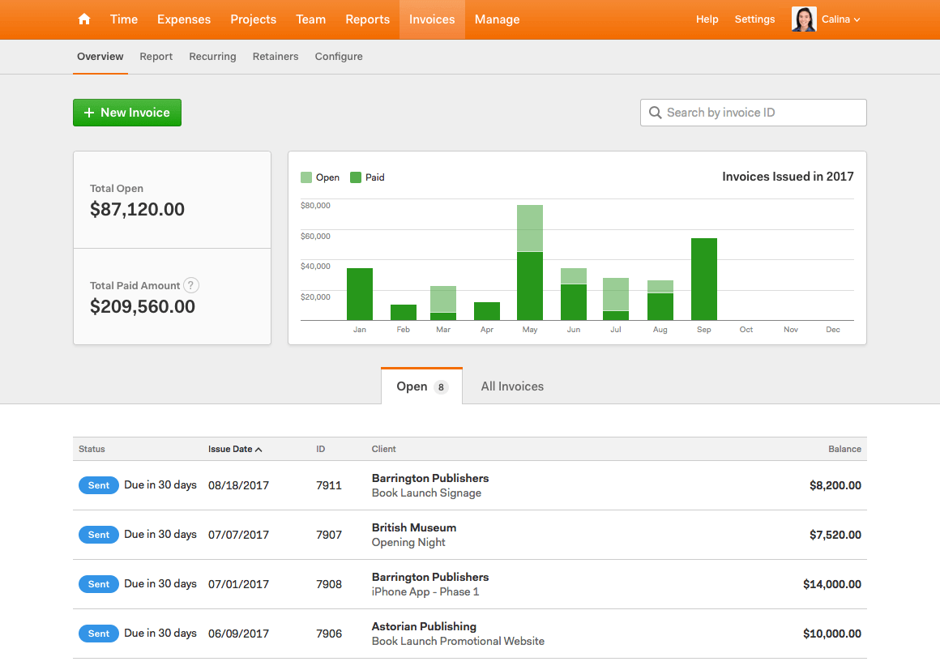Viewport: 940px width, 670px height.
Task: Toggle the Paid series in the chart legend
Action: (366, 177)
